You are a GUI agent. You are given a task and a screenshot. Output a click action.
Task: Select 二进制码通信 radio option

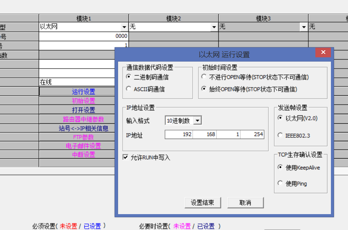pyautogui.click(x=129, y=77)
